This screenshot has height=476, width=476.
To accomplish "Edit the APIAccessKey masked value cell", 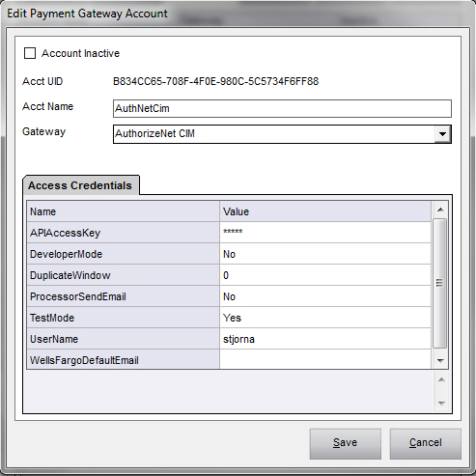I will (325, 233).
